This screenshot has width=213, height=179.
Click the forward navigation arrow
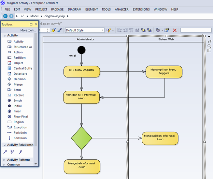click(x=11, y=16)
